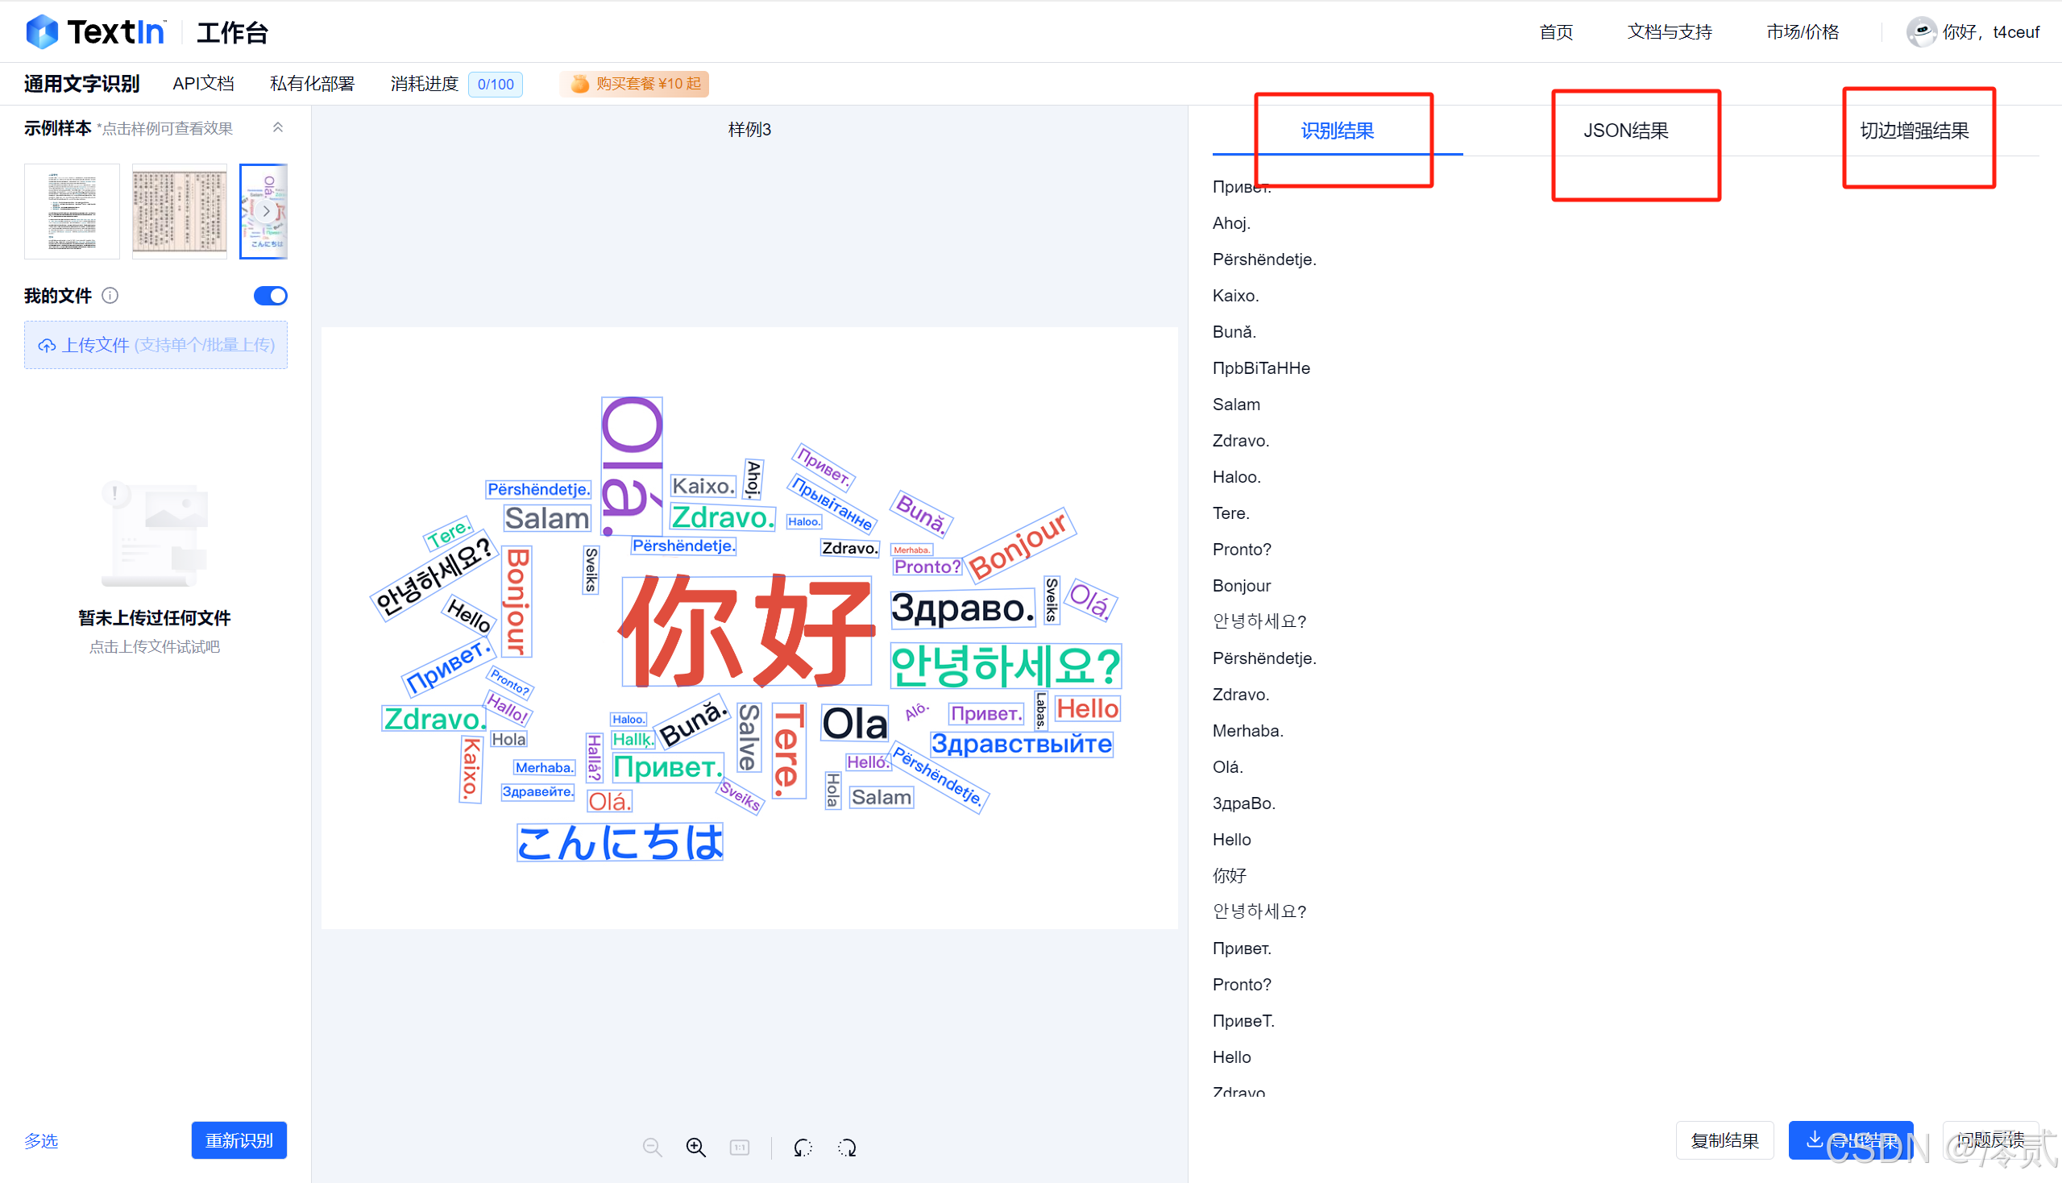Screen dimensions: 2062x1183
Task: Switch to the JSON结果 tab
Action: click(1625, 130)
